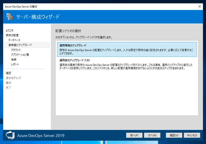This screenshot has height=144, width=206.
Task: Select the 構成 step in sidebar
Action: 8,83
